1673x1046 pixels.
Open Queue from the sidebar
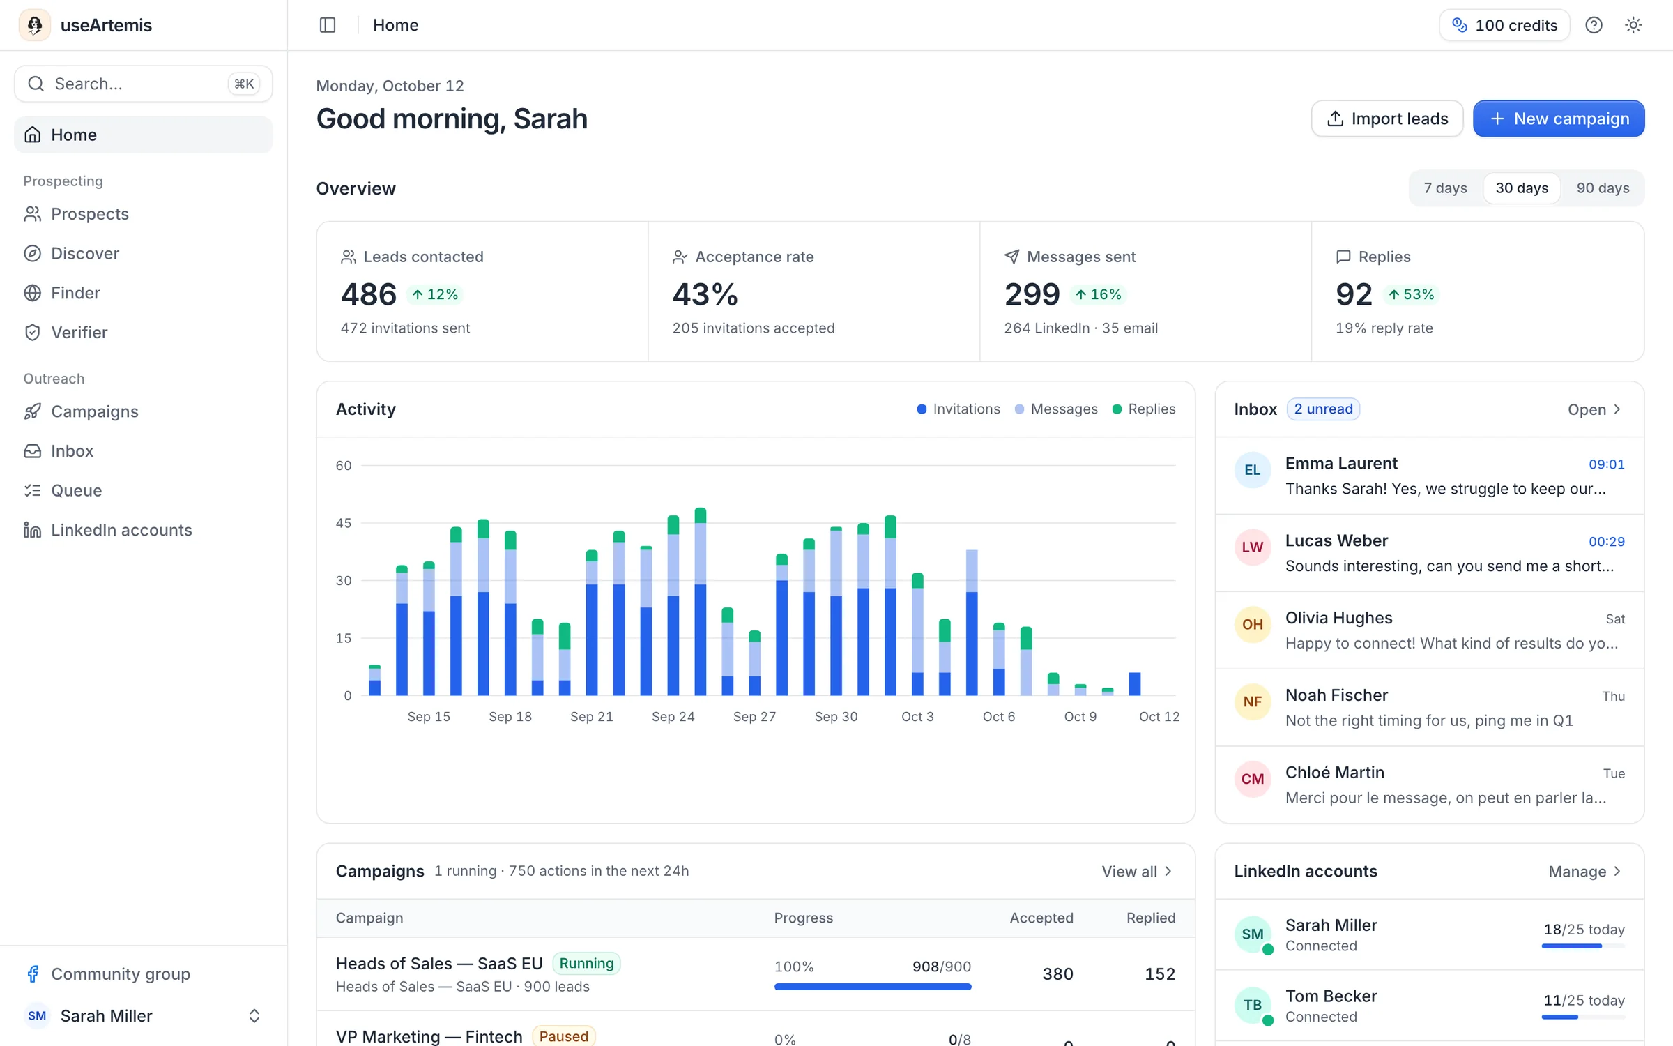pos(143,490)
